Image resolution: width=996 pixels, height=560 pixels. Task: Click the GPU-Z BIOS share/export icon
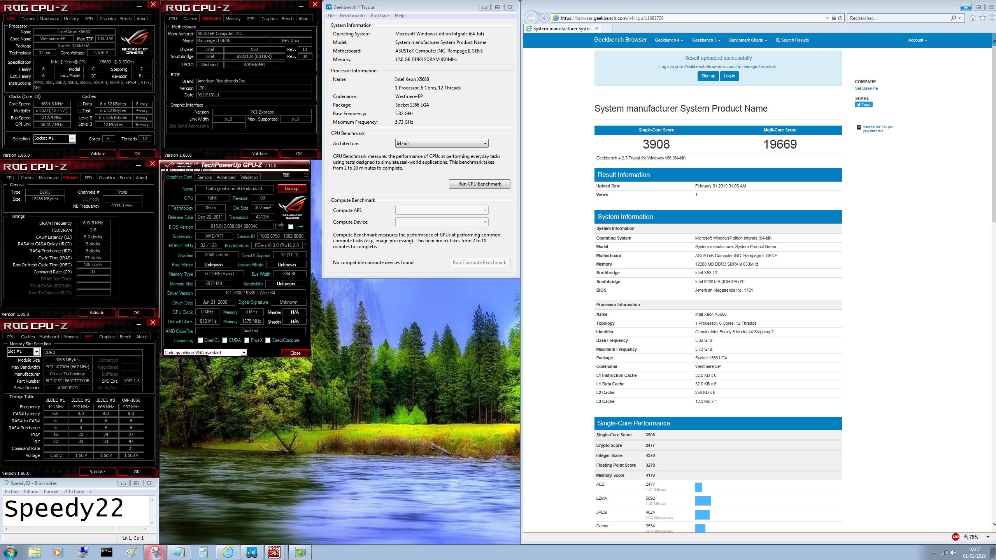click(x=279, y=226)
